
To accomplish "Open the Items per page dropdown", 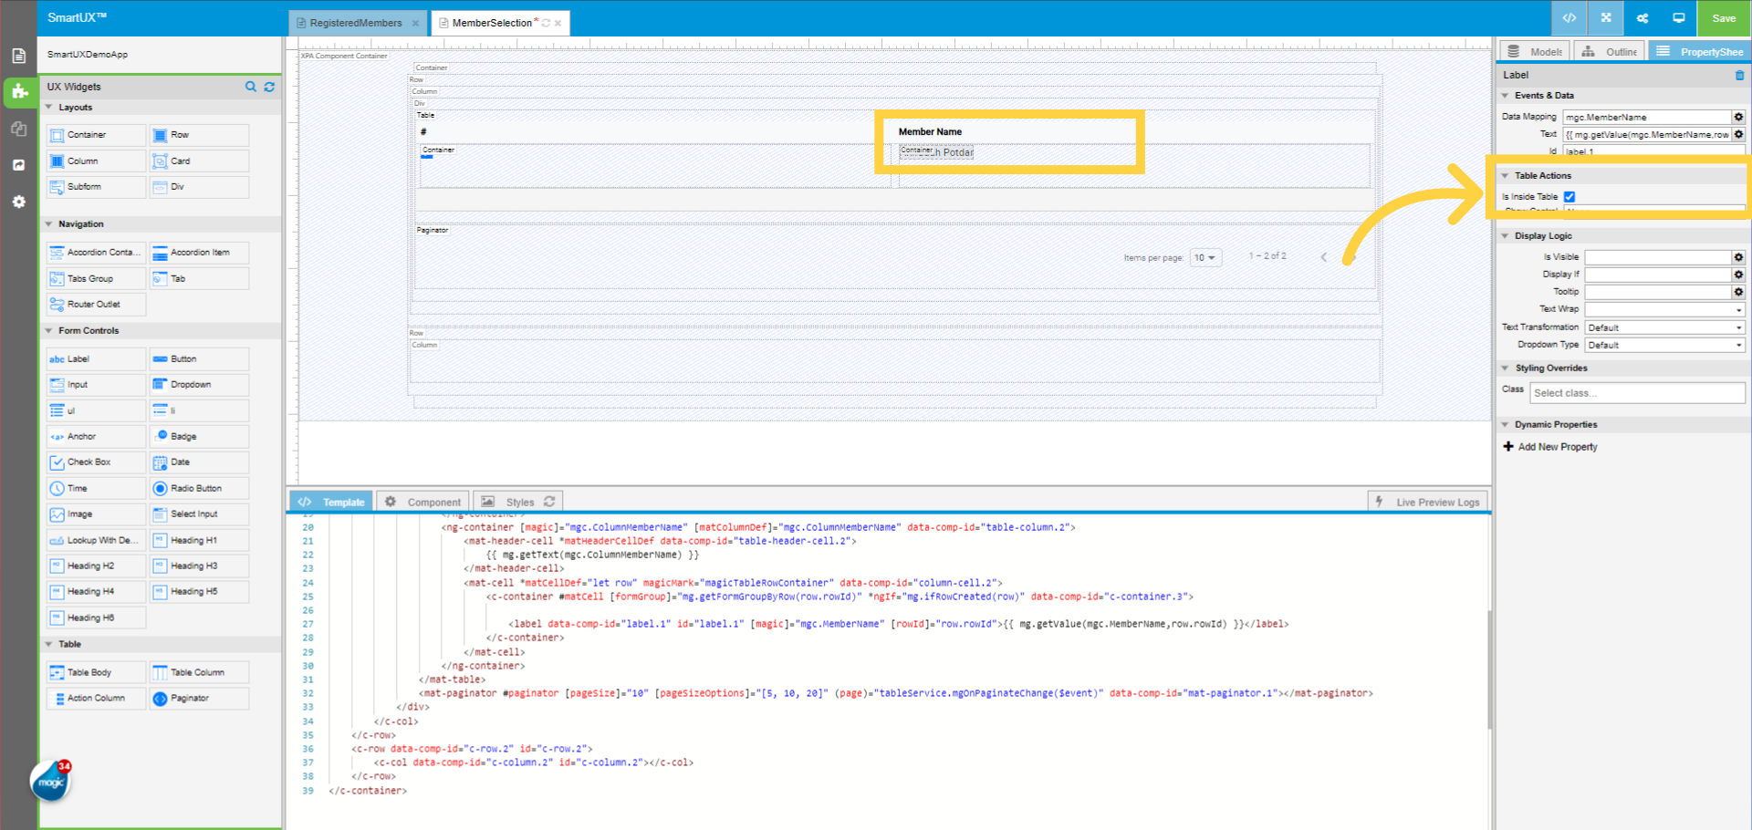I will tap(1204, 257).
